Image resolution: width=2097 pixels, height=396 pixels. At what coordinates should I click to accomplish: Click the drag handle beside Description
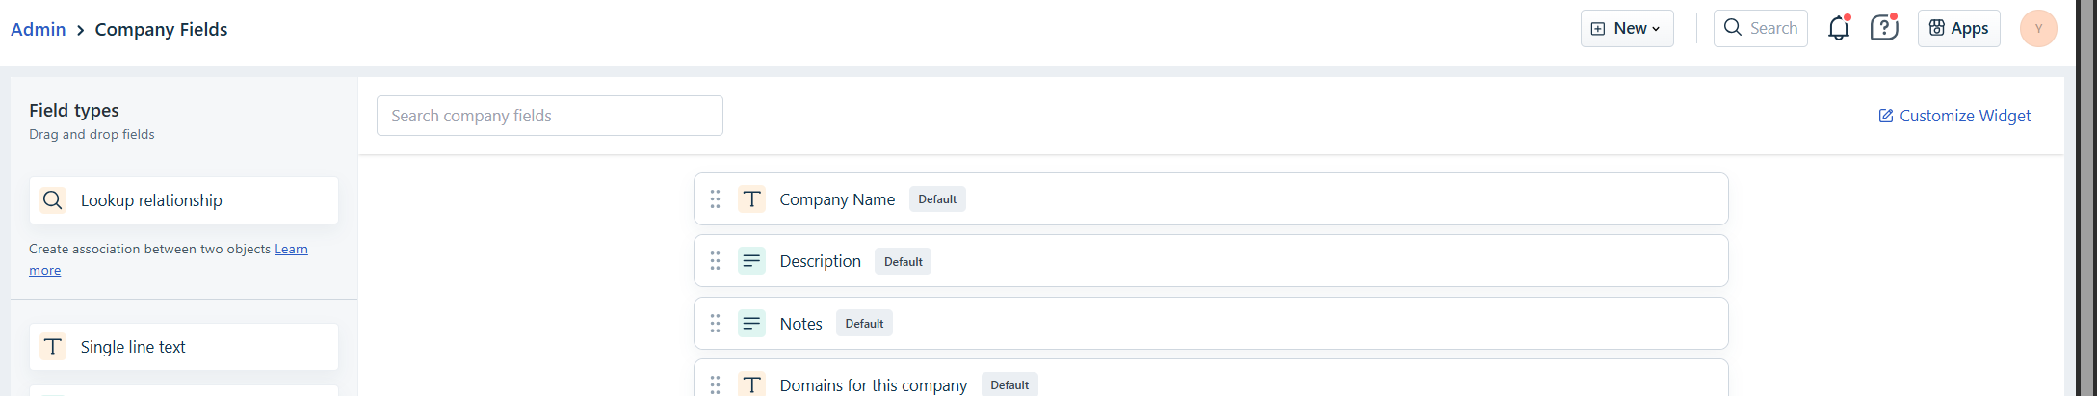(x=715, y=261)
